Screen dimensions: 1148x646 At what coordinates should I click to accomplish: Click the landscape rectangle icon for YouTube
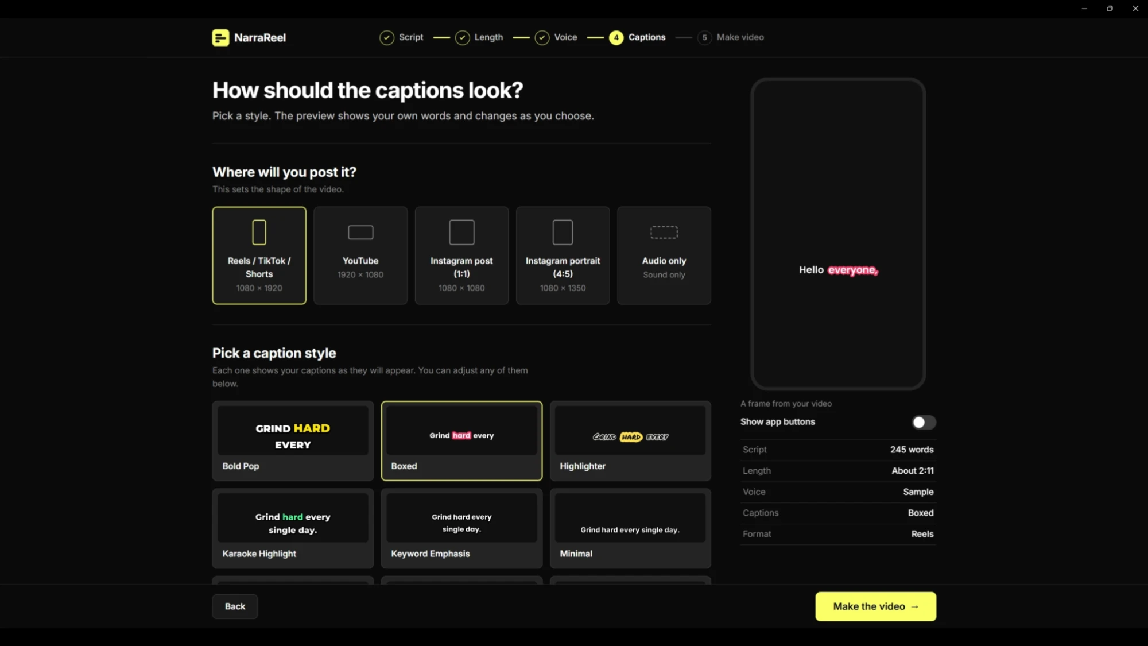360,233
